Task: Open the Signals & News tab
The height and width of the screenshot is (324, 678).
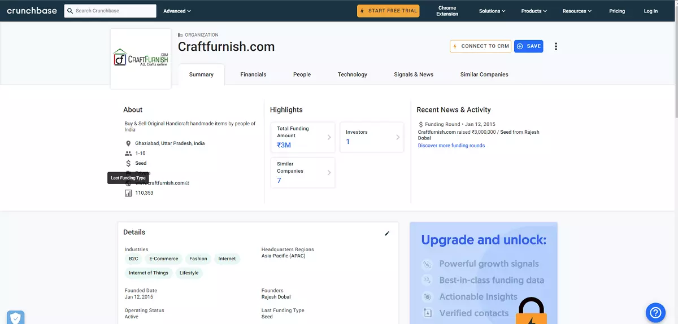Action: [x=414, y=75]
